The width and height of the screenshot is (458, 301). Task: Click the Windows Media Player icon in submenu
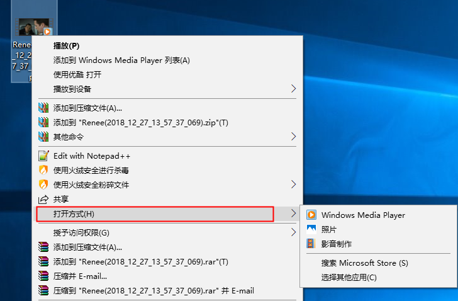click(x=311, y=215)
